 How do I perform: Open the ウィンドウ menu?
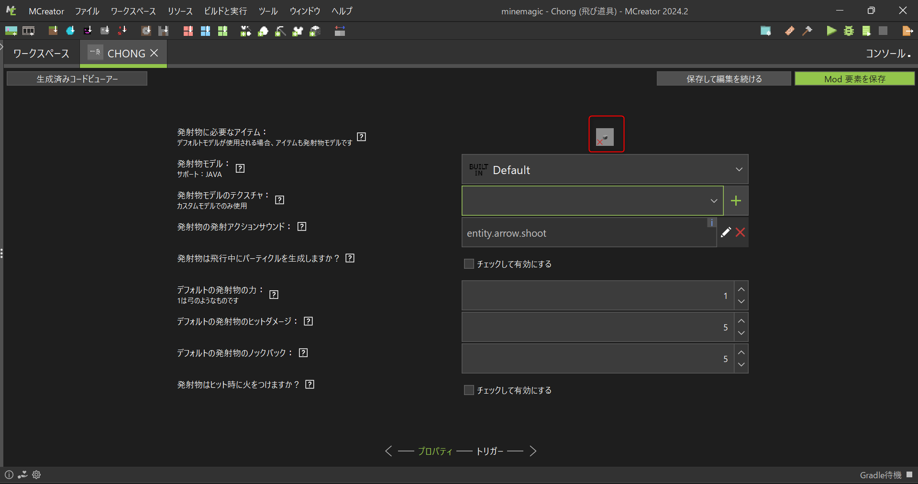(x=305, y=11)
